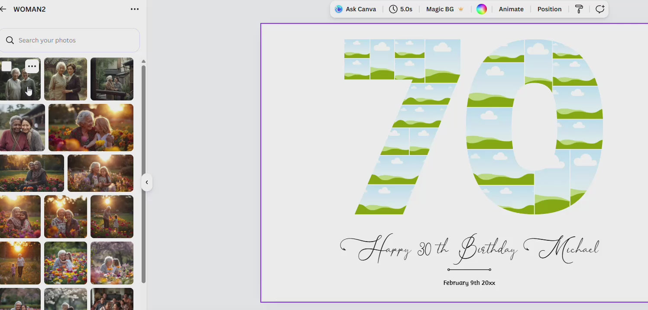Open the copy style paint roller tool
Image resolution: width=648 pixels, height=310 pixels.
tap(579, 9)
